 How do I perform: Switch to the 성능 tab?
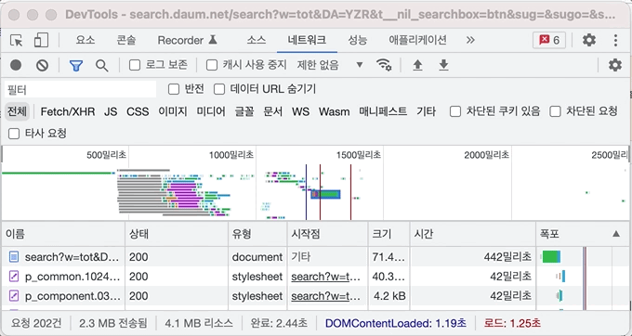pyautogui.click(x=358, y=40)
